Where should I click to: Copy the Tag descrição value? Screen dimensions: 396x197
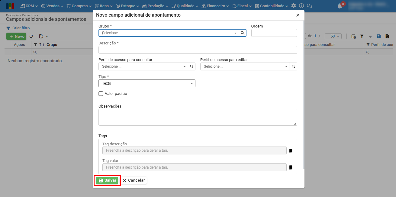[291, 150]
